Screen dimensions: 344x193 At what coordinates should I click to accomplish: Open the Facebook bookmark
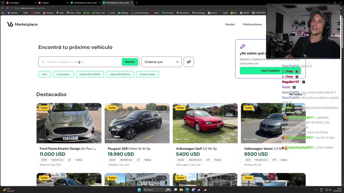coord(12,13)
